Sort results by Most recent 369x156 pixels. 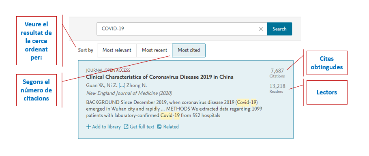pyautogui.click(x=154, y=50)
